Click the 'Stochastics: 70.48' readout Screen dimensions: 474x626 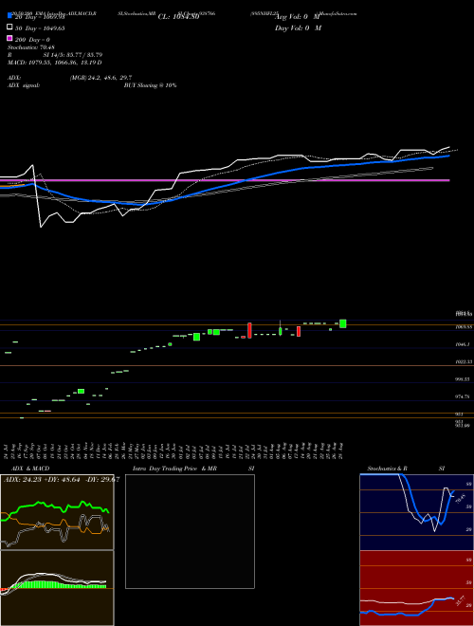point(30,47)
